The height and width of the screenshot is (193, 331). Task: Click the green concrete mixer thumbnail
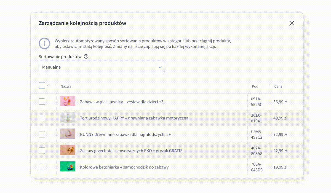[x=68, y=167]
